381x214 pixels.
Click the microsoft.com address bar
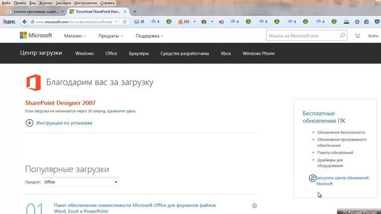tap(74, 22)
